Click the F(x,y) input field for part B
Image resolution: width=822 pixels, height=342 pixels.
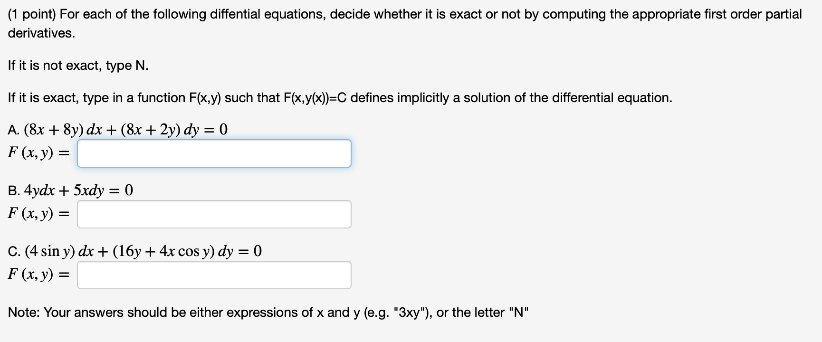(213, 214)
